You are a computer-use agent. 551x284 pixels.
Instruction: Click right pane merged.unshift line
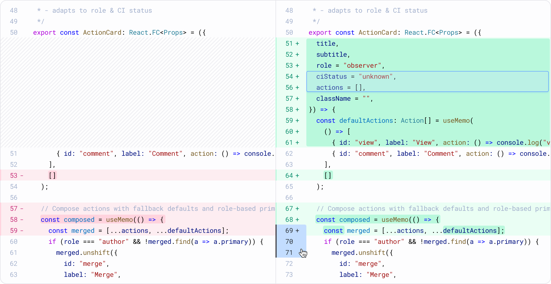pos(413,253)
